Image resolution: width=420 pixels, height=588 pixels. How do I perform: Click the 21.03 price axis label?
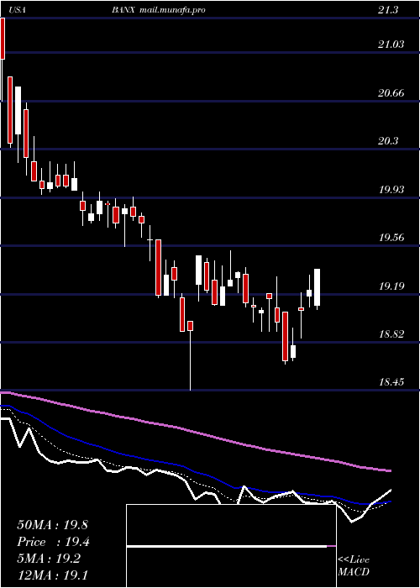[x=391, y=45]
